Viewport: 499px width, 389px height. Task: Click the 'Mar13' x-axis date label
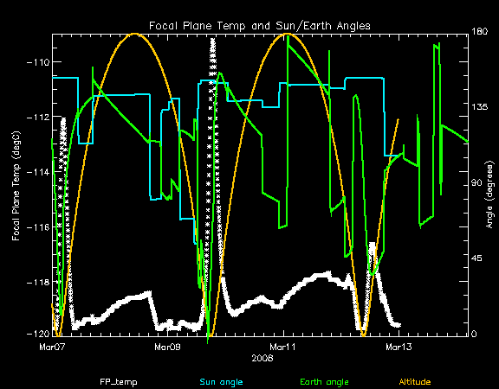tap(399, 347)
